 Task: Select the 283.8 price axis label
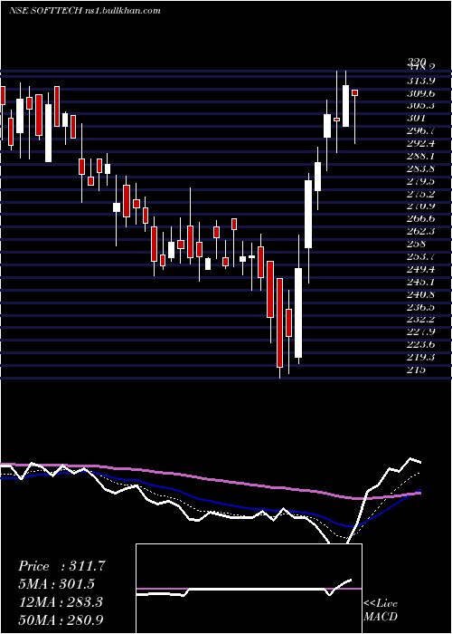pos(422,168)
